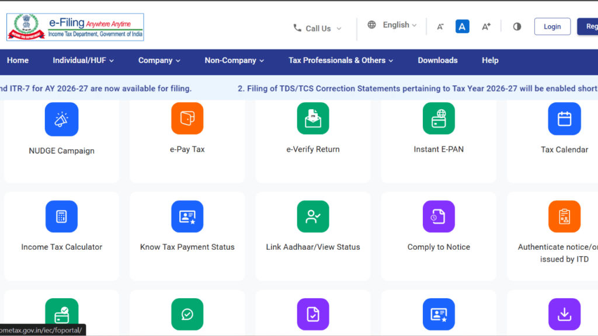This screenshot has height=336, width=598.
Task: Click the green card-with-checkmark icon in bottom row
Action: click(62, 314)
